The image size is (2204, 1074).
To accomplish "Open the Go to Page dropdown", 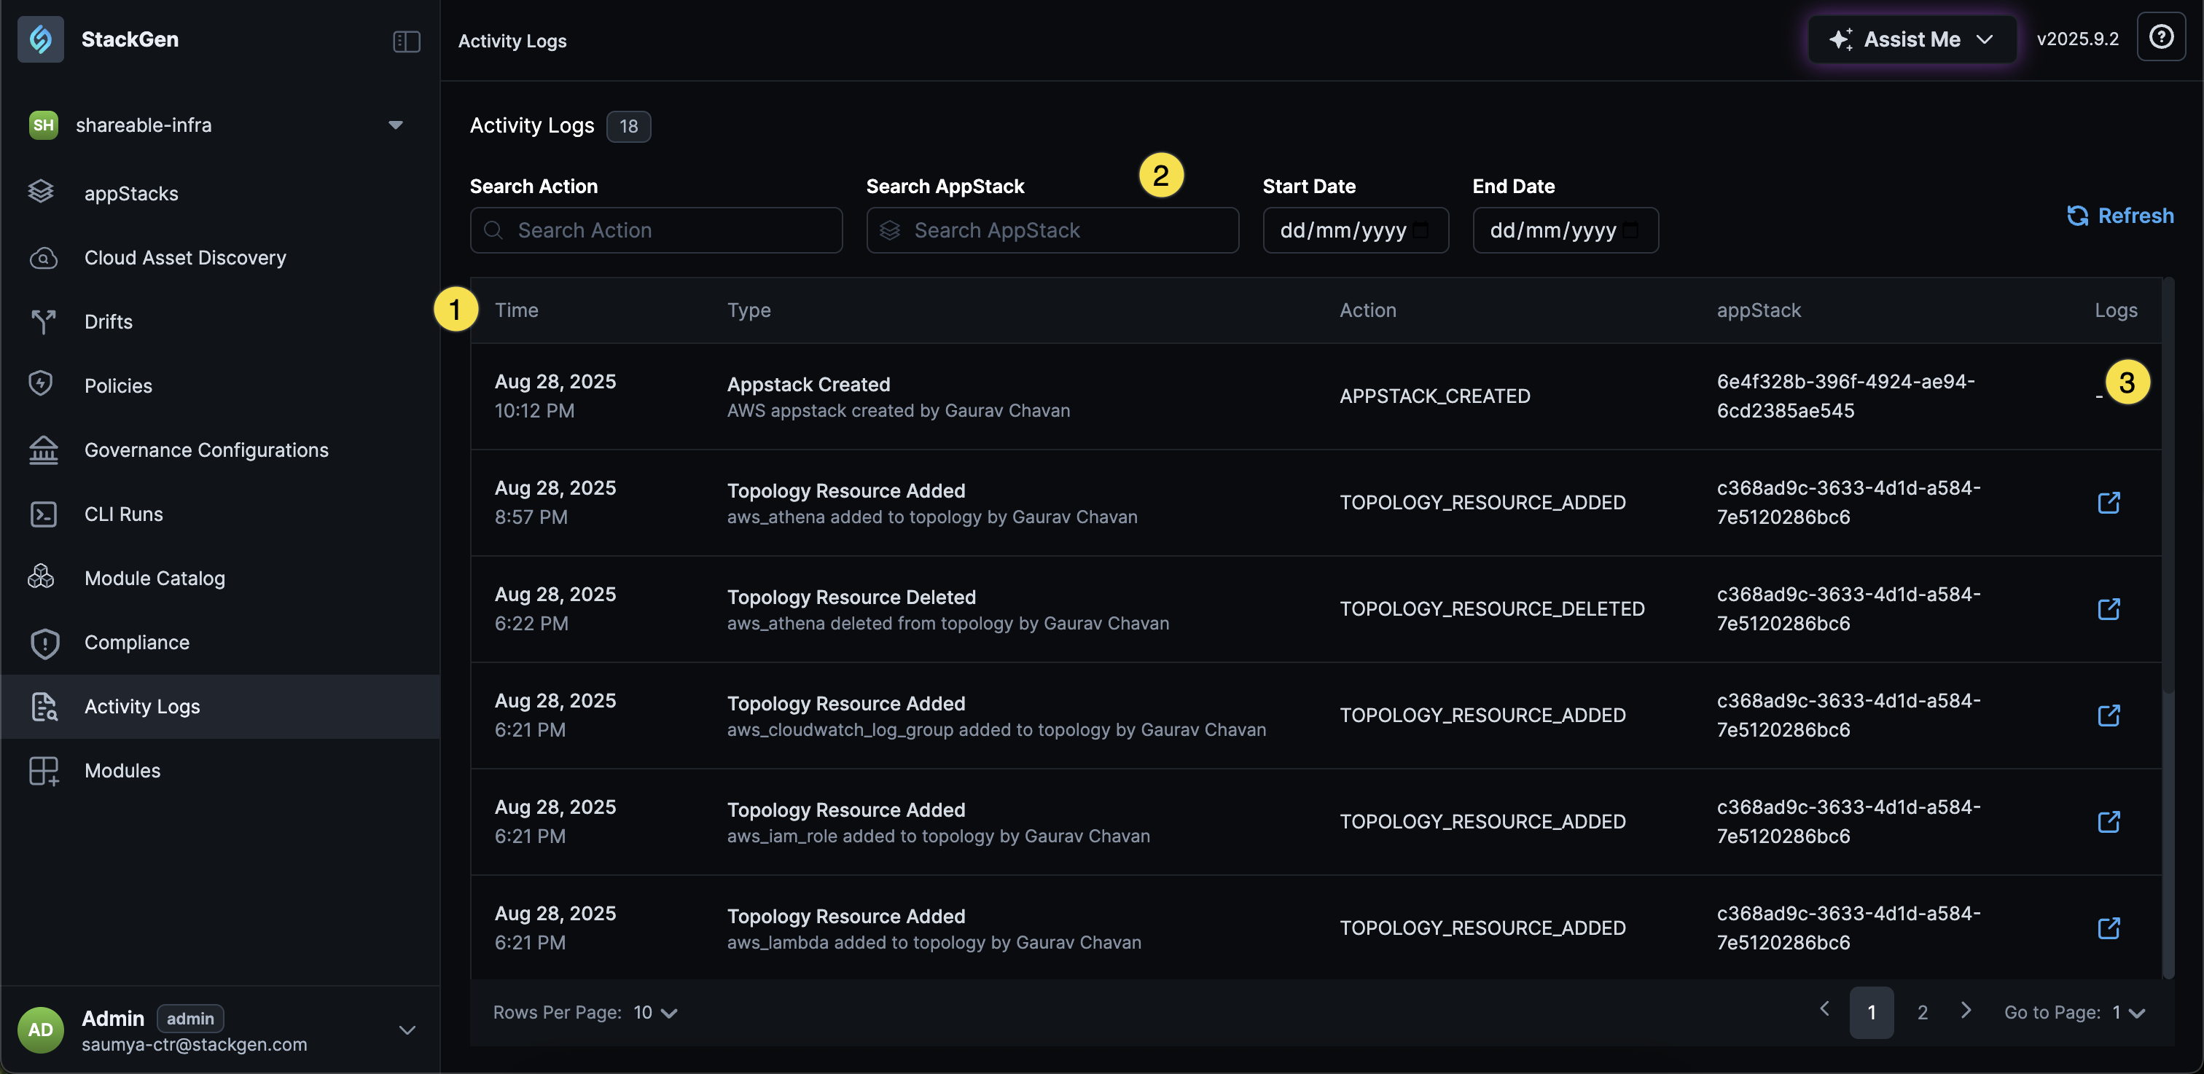I will 2128,1013.
